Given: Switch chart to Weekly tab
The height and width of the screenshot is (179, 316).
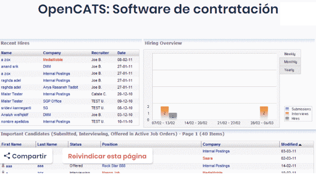Looking at the screenshot, I should pos(290,54).
